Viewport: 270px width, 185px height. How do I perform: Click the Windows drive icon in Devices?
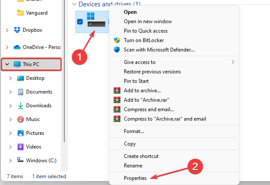(96, 21)
